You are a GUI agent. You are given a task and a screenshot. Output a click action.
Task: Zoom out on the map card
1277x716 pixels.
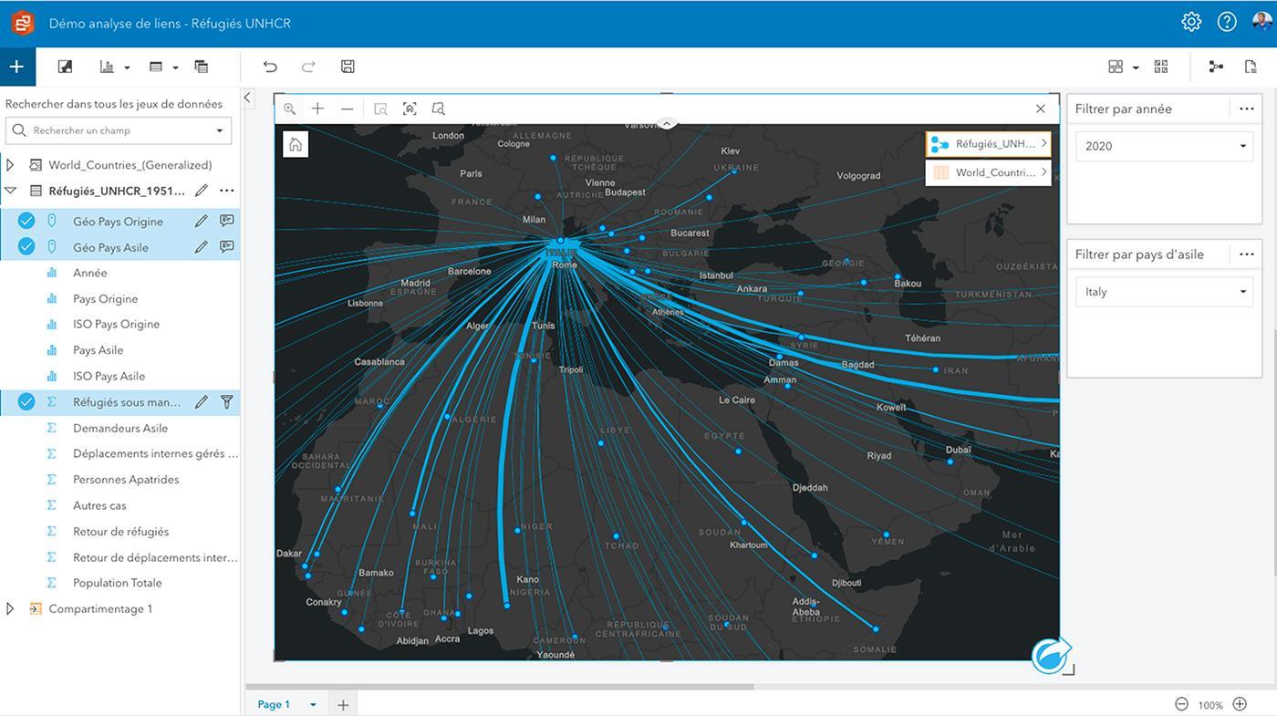[347, 109]
